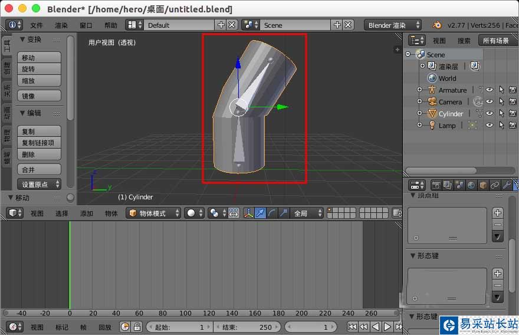Viewport: 519px width, 335px height.
Task: Open the 物体模式 mode dropdown
Action: 153,213
